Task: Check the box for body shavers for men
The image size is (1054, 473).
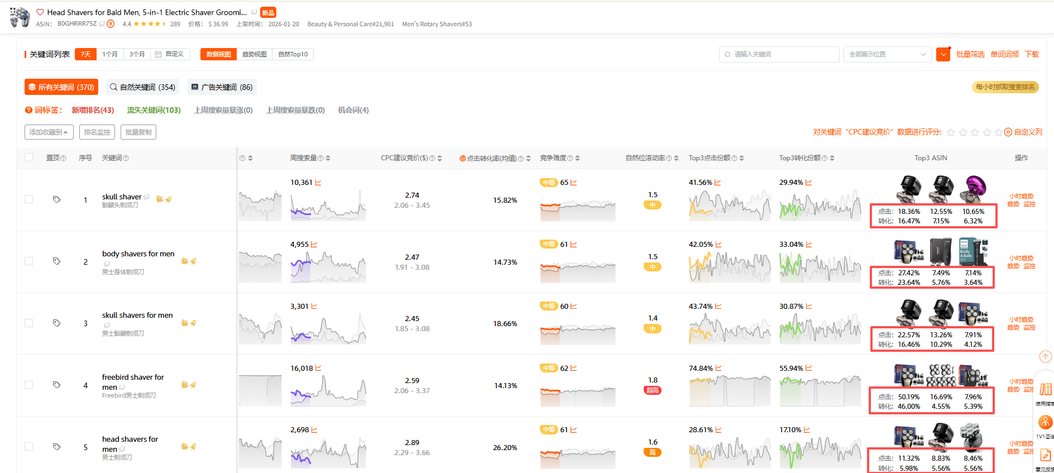Action: [29, 261]
